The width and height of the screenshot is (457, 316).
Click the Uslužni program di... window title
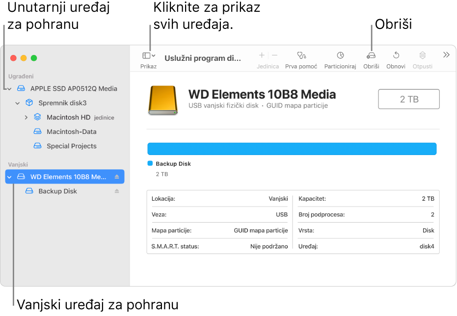click(x=203, y=58)
